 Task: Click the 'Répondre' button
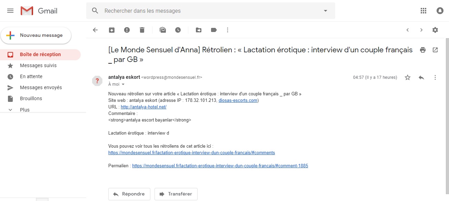click(129, 194)
